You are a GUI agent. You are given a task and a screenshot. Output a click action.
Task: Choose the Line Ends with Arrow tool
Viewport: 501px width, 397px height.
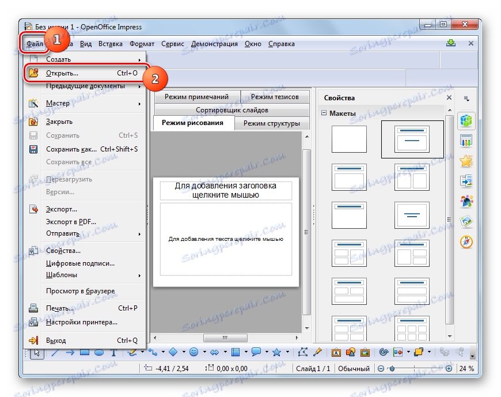click(x=70, y=352)
